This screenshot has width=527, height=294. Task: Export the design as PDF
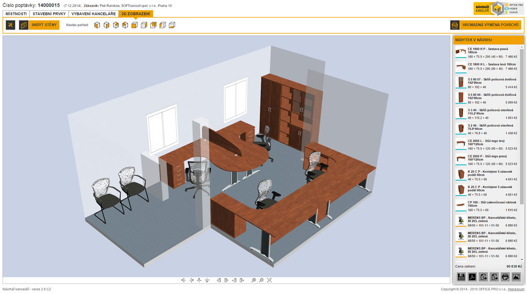(x=472, y=277)
